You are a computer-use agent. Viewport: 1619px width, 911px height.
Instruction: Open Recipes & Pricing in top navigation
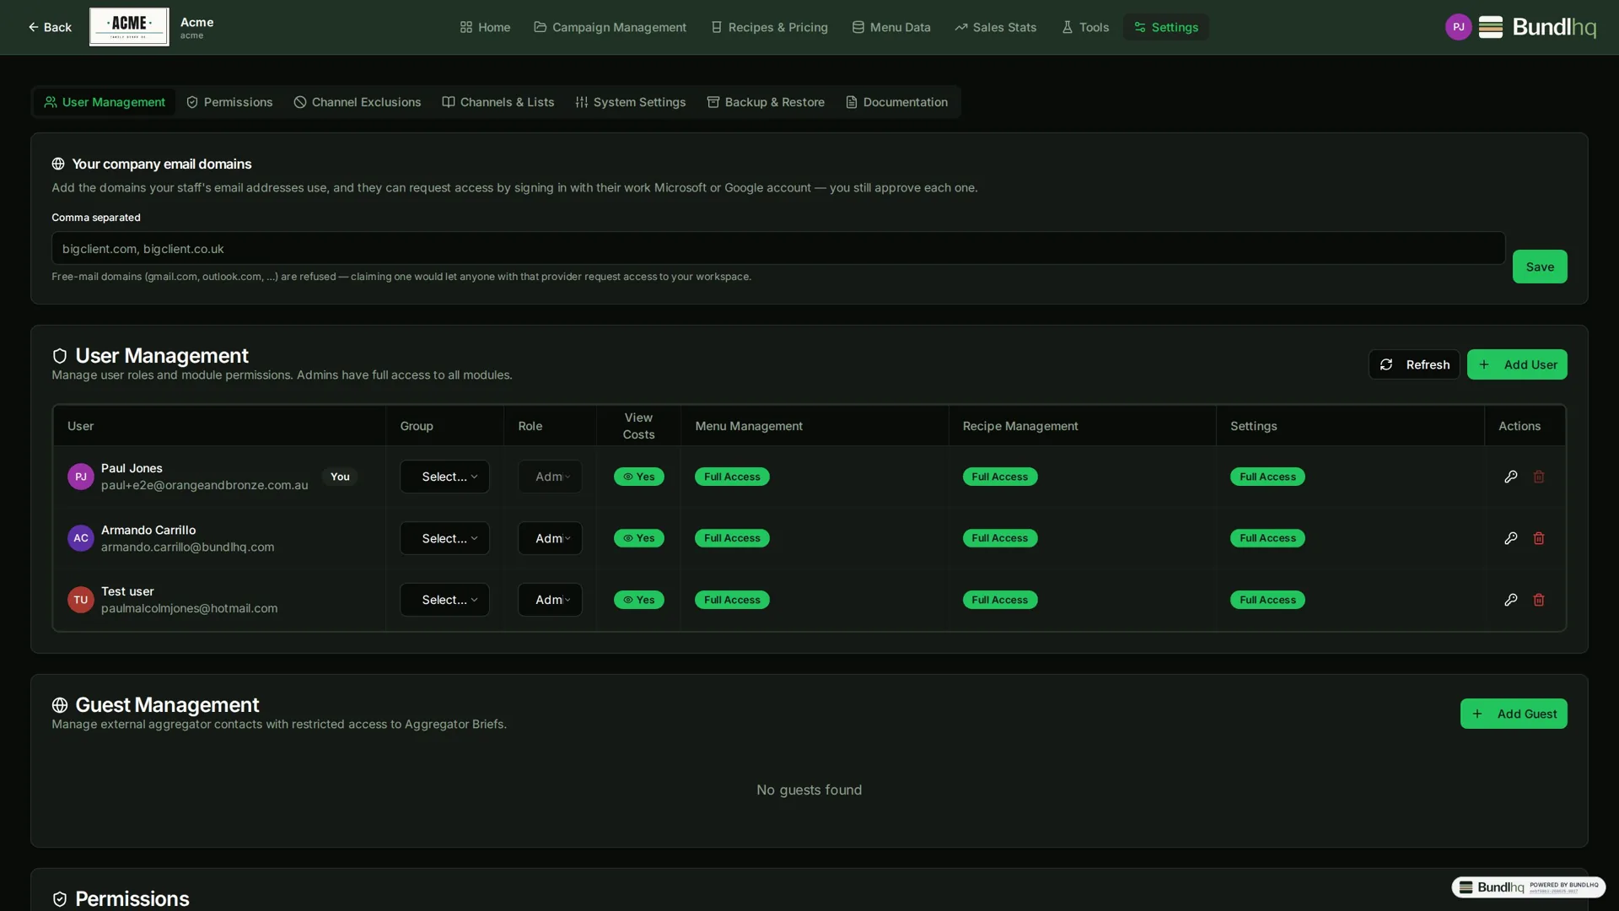770,27
